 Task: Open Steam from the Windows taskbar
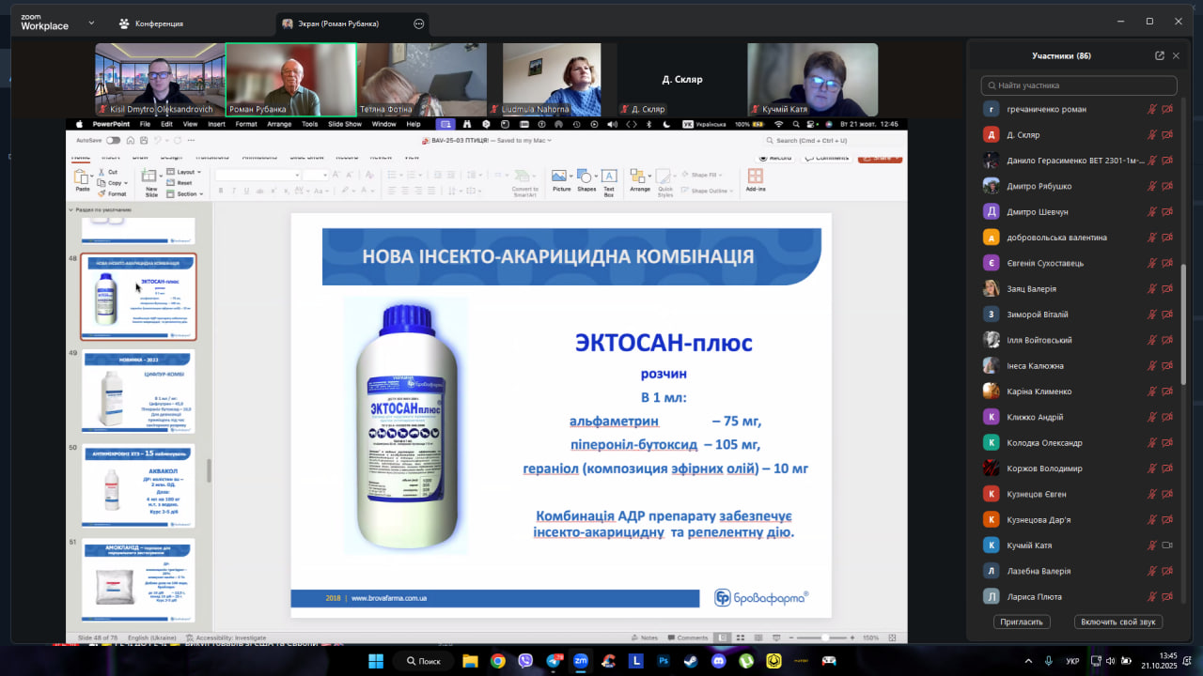tap(691, 661)
